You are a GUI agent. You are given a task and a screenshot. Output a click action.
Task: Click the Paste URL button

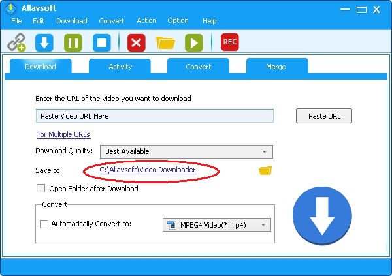(x=324, y=116)
